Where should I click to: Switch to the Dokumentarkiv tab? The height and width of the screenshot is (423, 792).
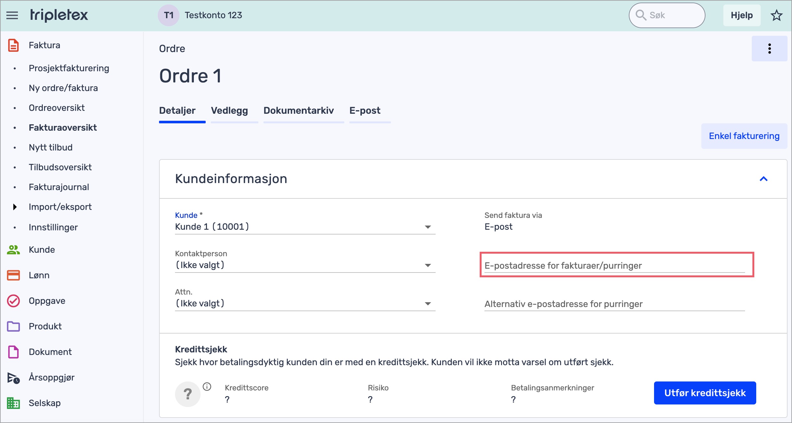pyautogui.click(x=298, y=111)
